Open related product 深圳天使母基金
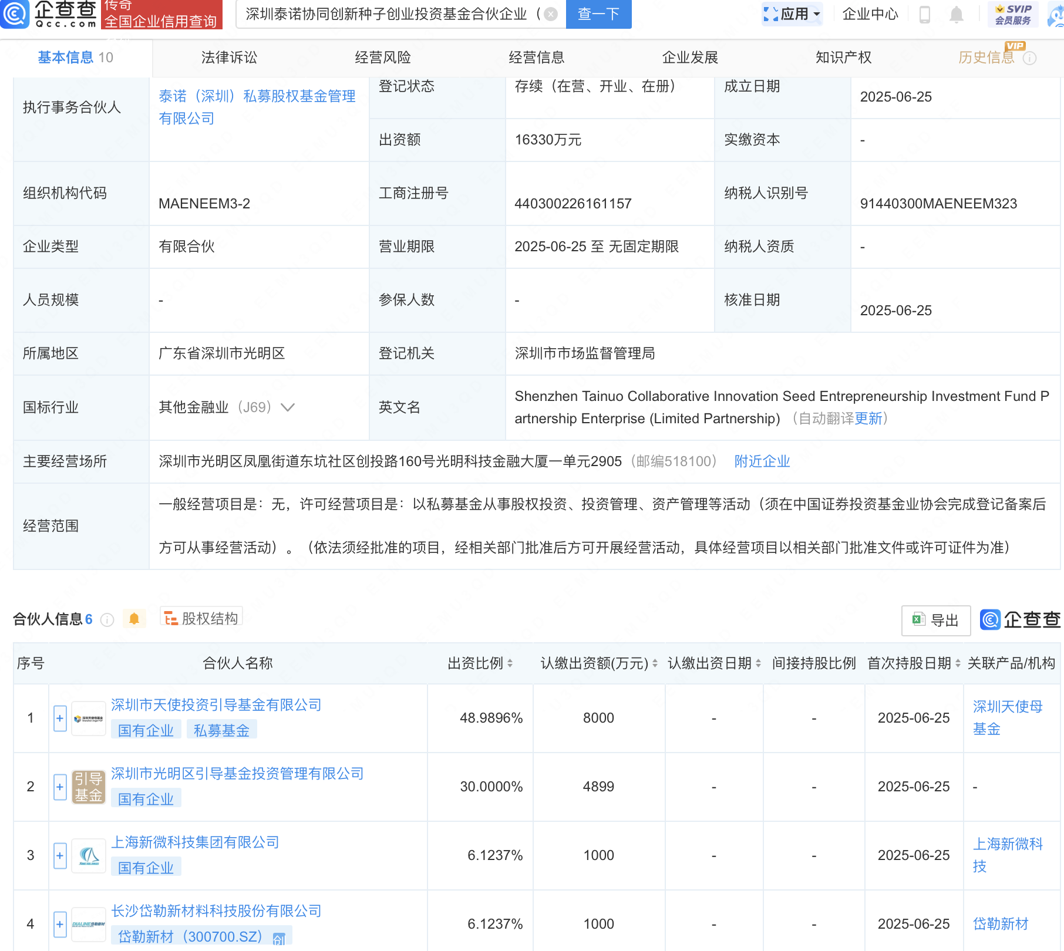Viewport: 1064px width, 951px height. tap(1008, 718)
